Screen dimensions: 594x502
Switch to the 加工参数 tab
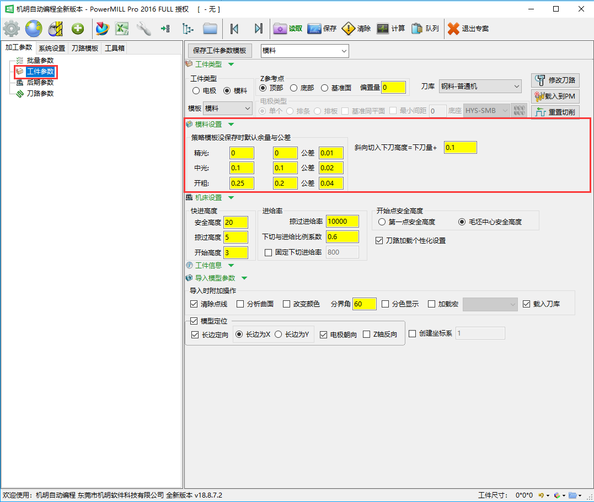(19, 47)
